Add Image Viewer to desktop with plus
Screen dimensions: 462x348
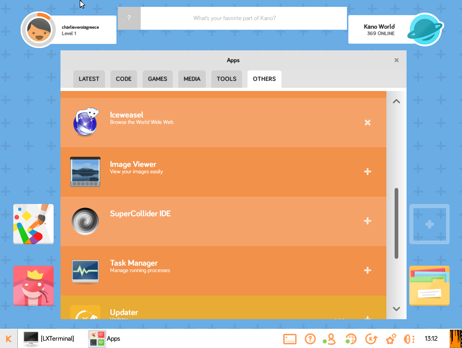368,171
